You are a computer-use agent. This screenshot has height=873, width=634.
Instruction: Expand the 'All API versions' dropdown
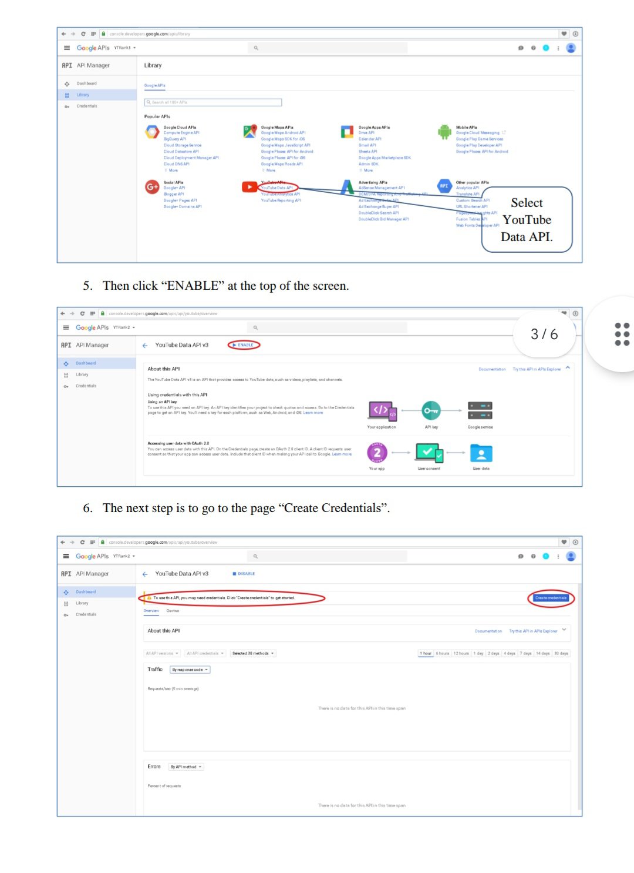[x=162, y=653]
